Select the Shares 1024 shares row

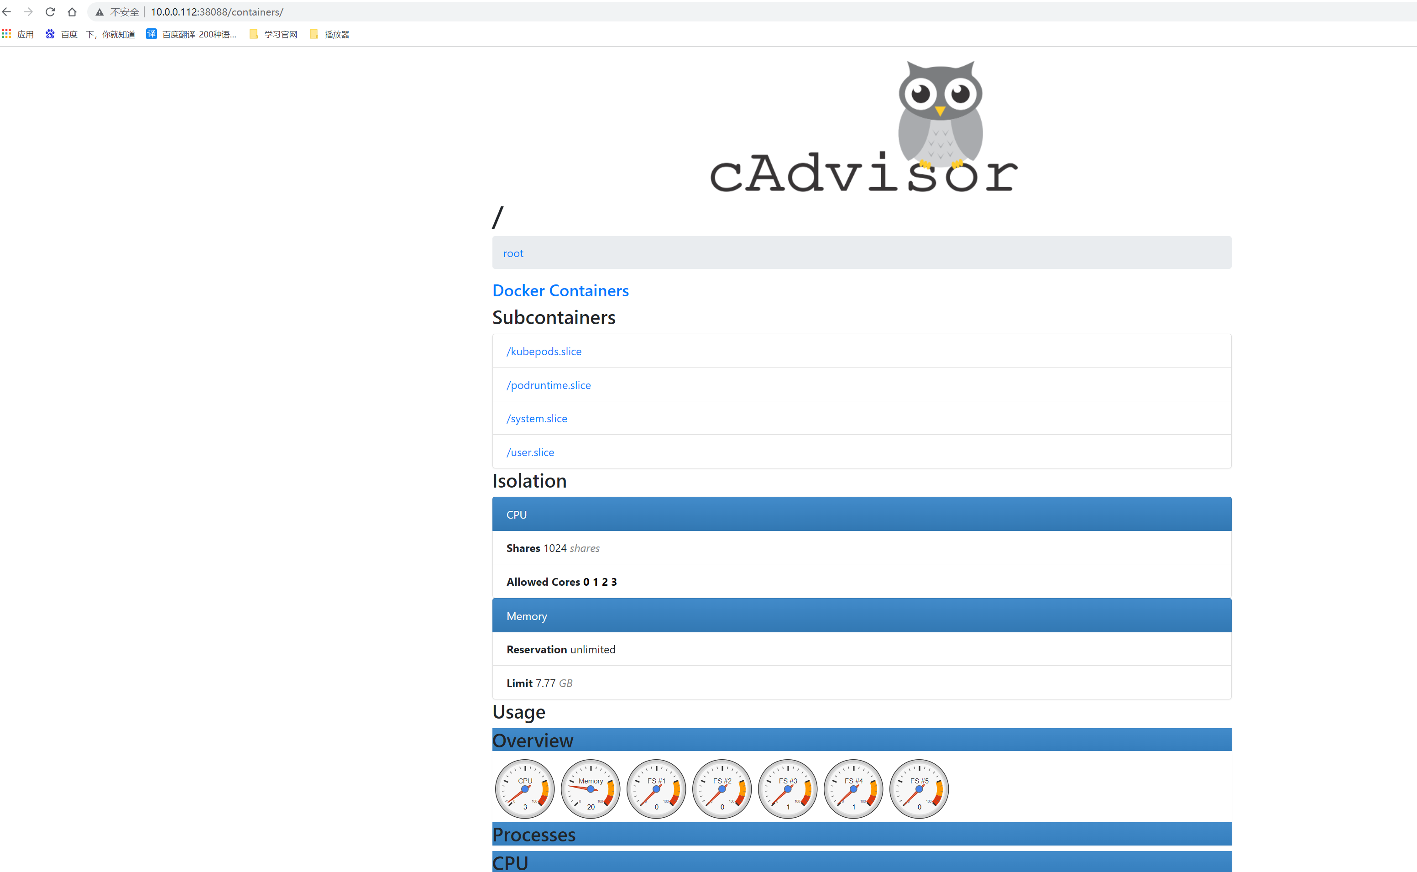[x=862, y=548]
